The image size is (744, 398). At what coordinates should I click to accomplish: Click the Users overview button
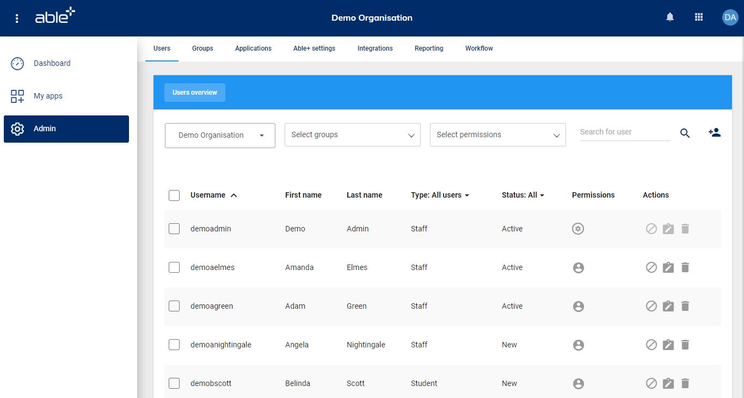tap(195, 93)
